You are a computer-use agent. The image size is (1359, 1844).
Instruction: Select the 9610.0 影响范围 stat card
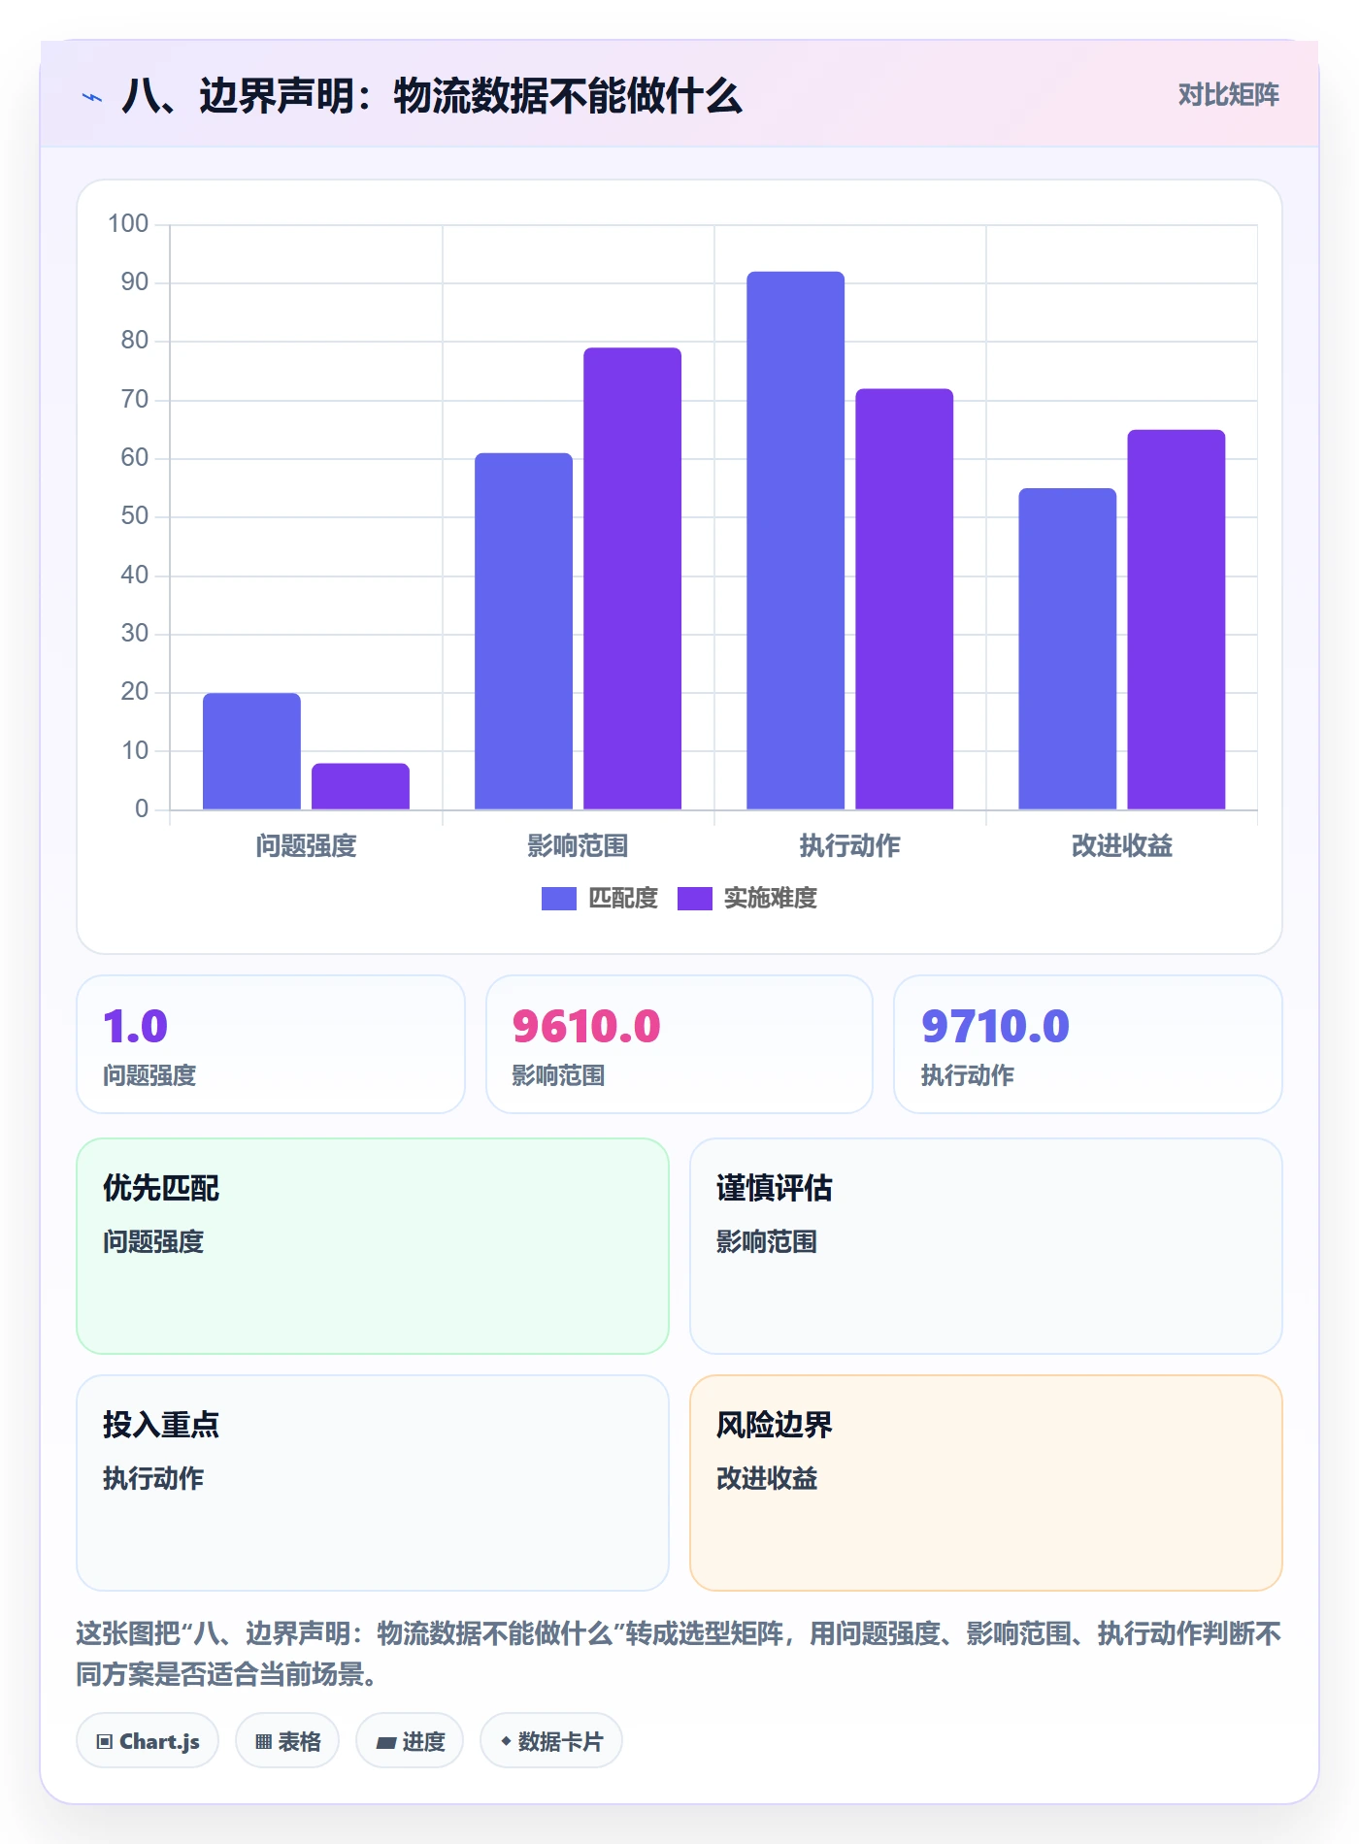click(x=679, y=1044)
